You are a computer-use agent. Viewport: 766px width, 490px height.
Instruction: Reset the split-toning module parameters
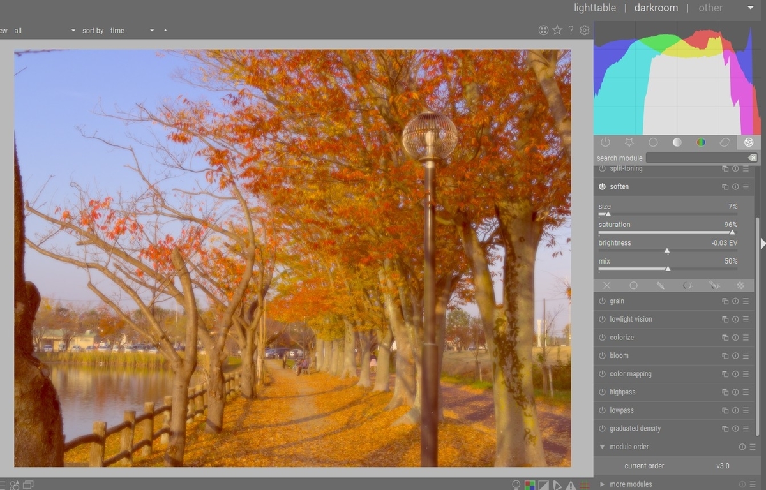(x=735, y=169)
